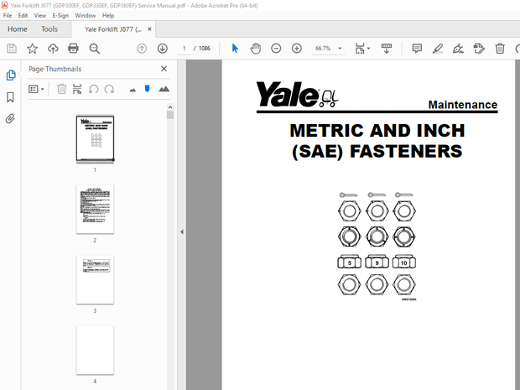
Task: Open the File menu
Action: [x=8, y=16]
